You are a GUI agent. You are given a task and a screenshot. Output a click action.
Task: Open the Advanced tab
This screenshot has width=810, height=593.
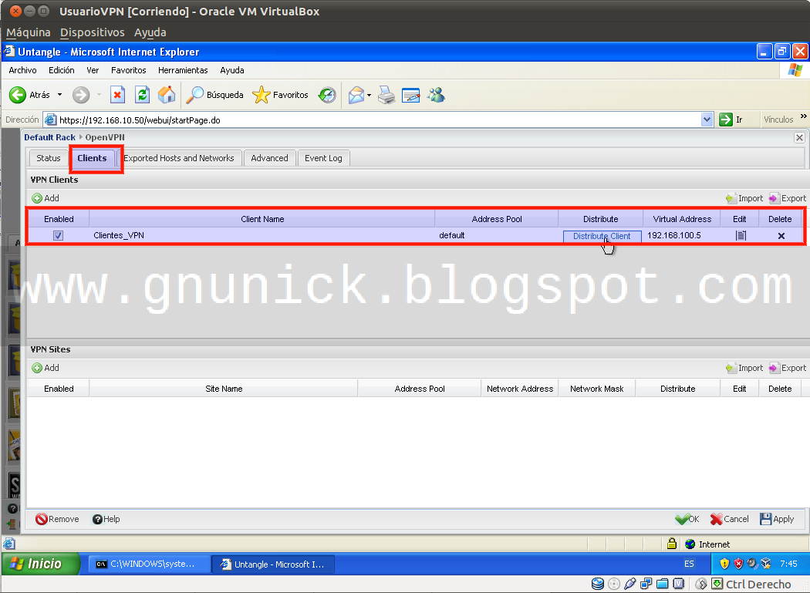pos(270,158)
